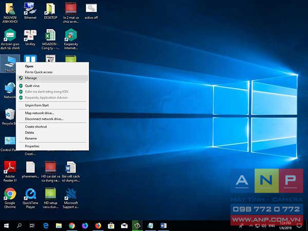This screenshot has height=231, width=308.
Task: Show hidden system tray icons chevron
Action: click(x=251, y=226)
